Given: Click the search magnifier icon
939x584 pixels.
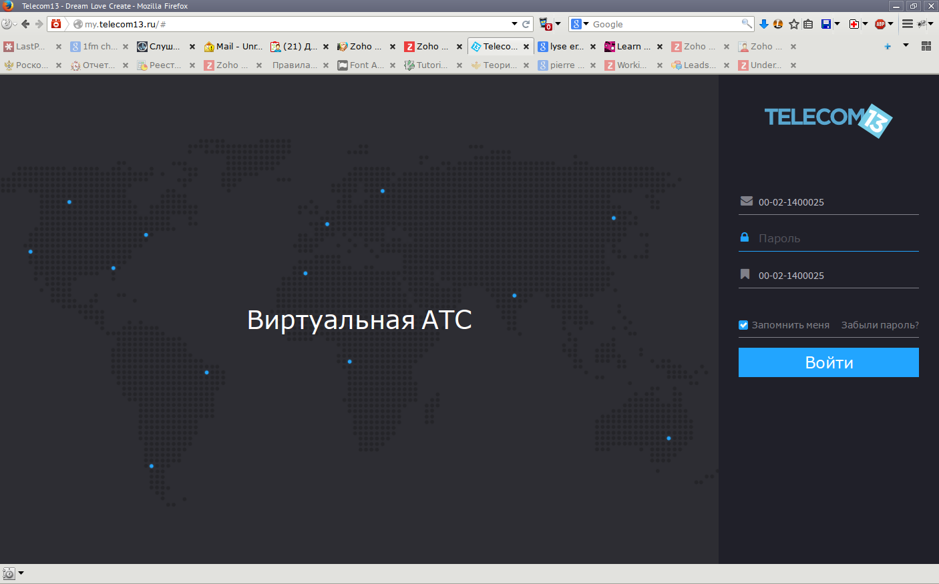Looking at the screenshot, I should 747,24.
